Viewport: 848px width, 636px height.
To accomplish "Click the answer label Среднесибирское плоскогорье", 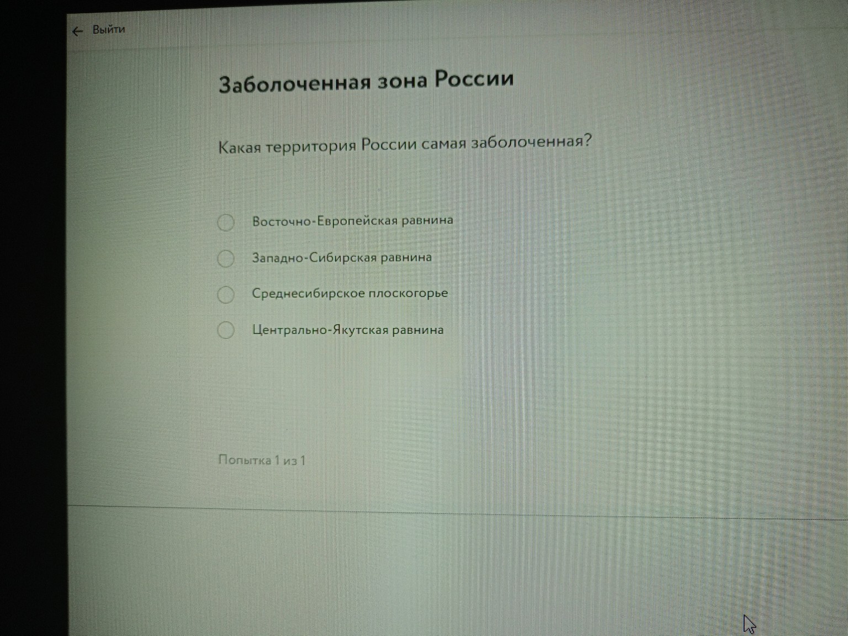I will [349, 294].
